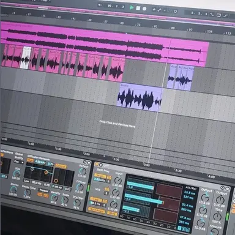235x235 pixels.
Task: Toggle the Automation Arm icon
Action: [159, 10]
